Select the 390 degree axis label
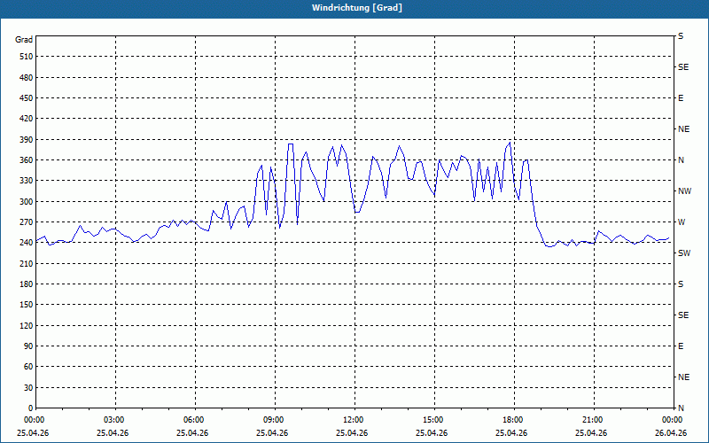This screenshot has height=443, width=709. 27,140
